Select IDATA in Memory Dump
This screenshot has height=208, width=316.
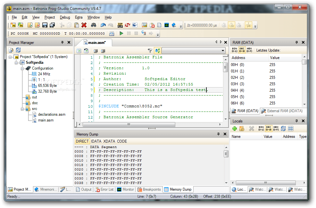pyautogui.click(x=96, y=141)
